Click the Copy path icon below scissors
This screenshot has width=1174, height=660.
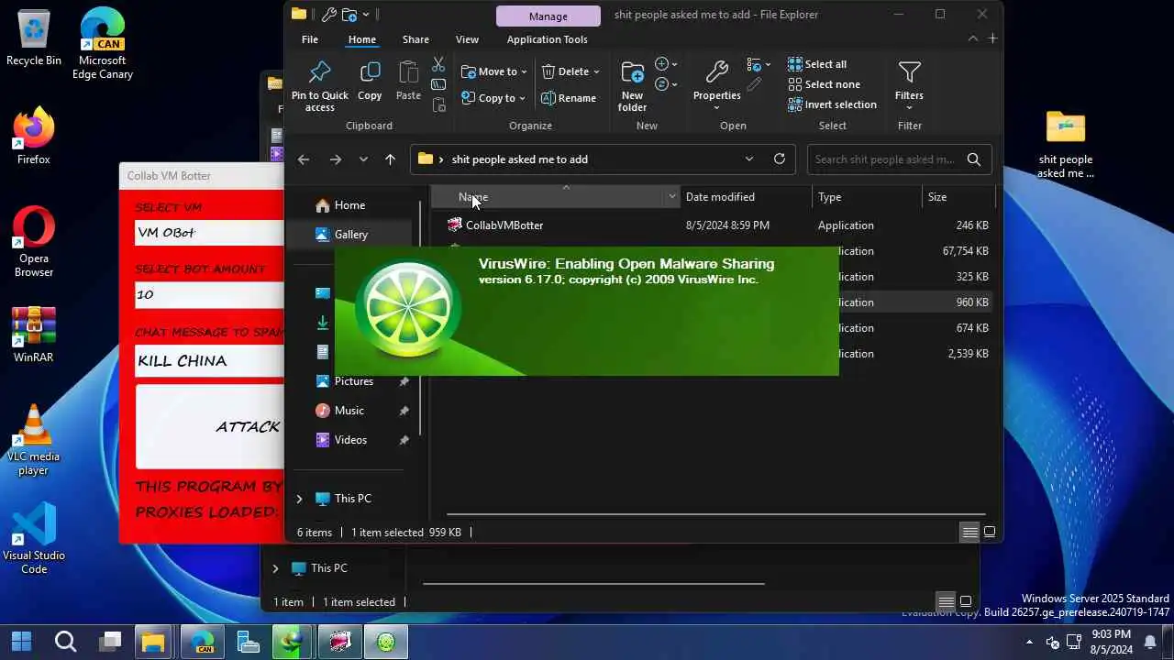coord(438,84)
